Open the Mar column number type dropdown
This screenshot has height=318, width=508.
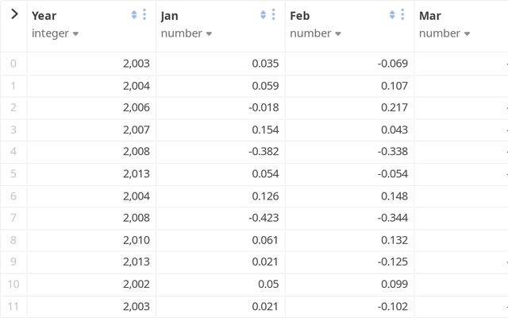(444, 33)
